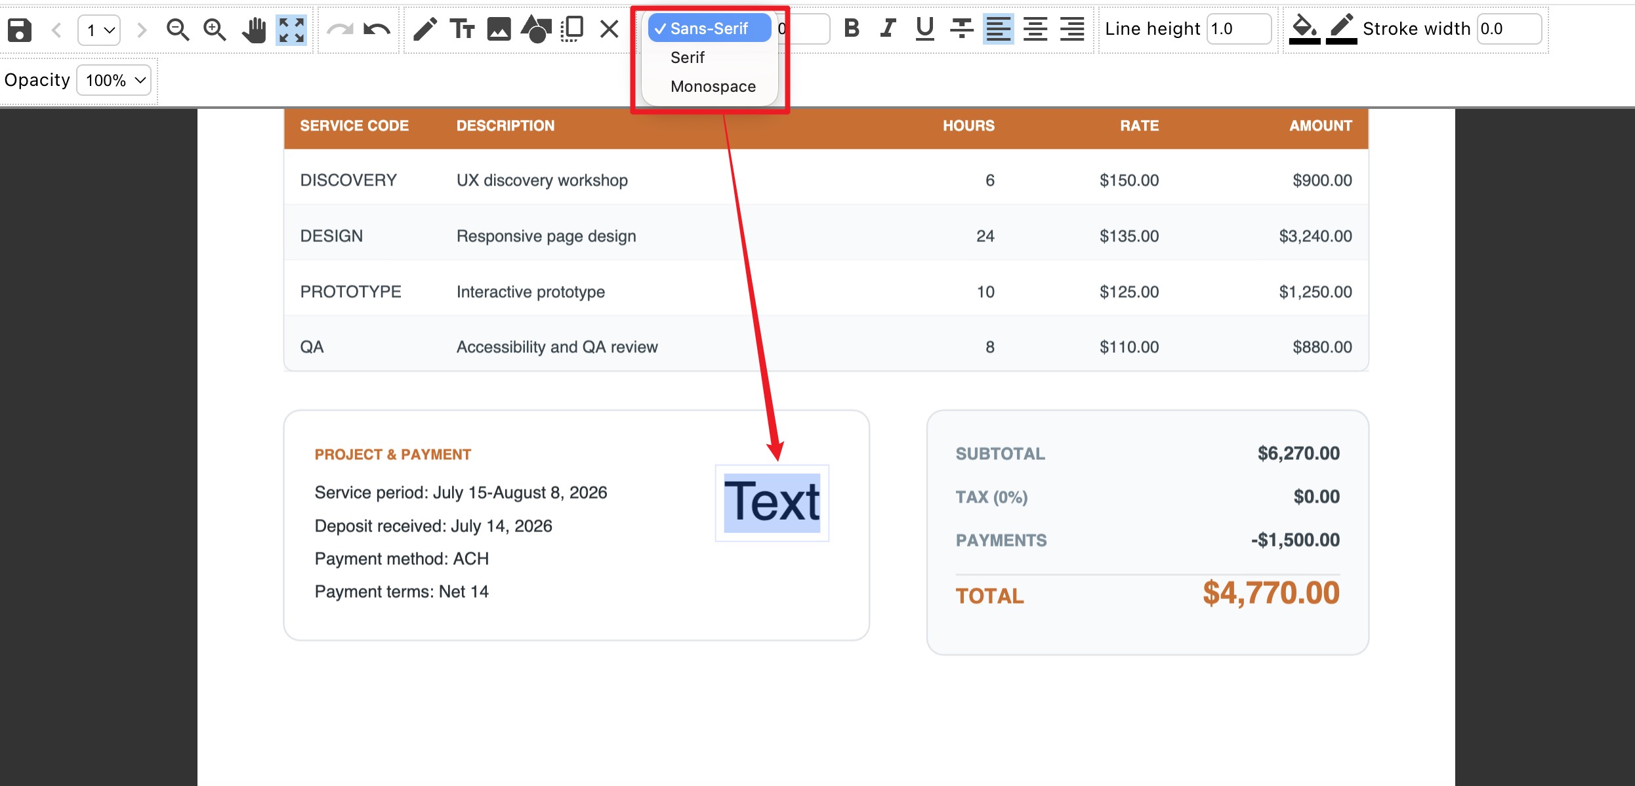
Task: Open the Opacity 100% dropdown
Action: coord(114,80)
